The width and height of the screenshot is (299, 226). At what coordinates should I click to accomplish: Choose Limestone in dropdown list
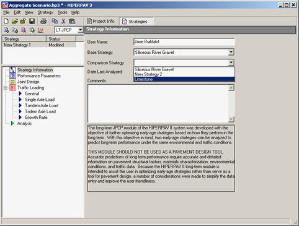[x=184, y=79]
